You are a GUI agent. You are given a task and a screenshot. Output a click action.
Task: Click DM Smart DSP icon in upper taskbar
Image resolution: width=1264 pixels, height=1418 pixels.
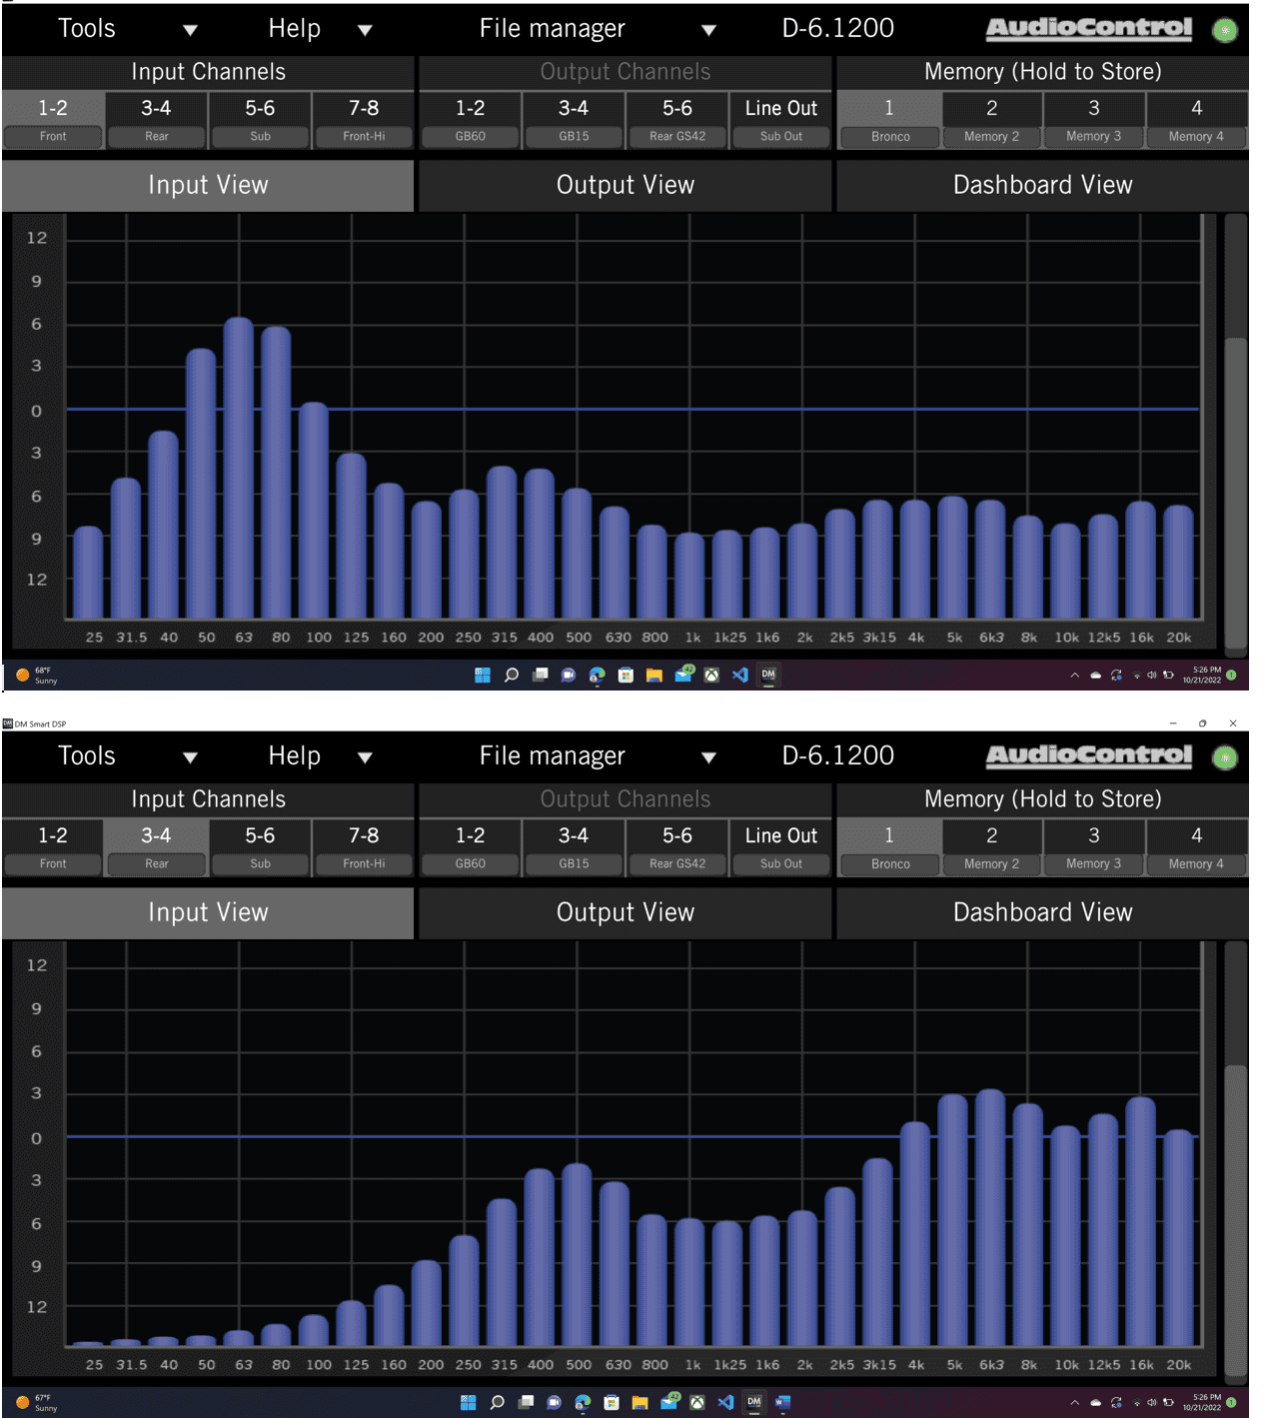(768, 676)
